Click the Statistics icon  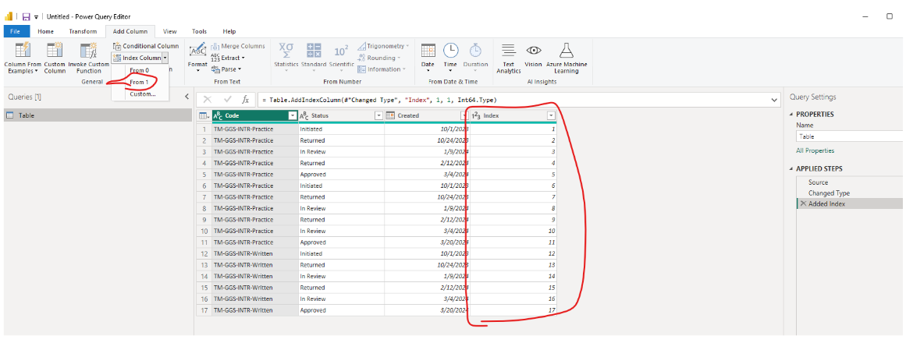coord(286,50)
